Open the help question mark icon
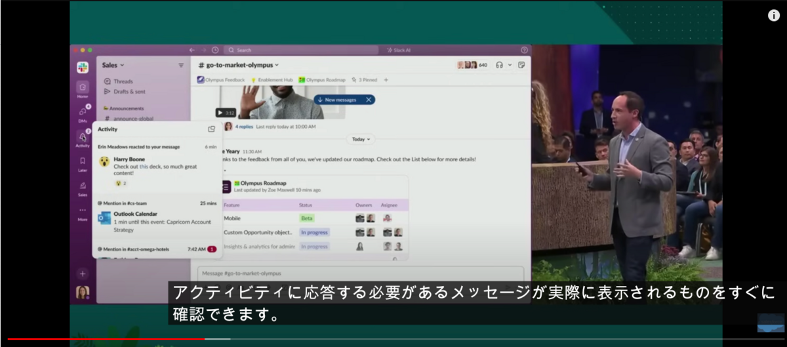The width and height of the screenshot is (787, 347). [x=524, y=50]
